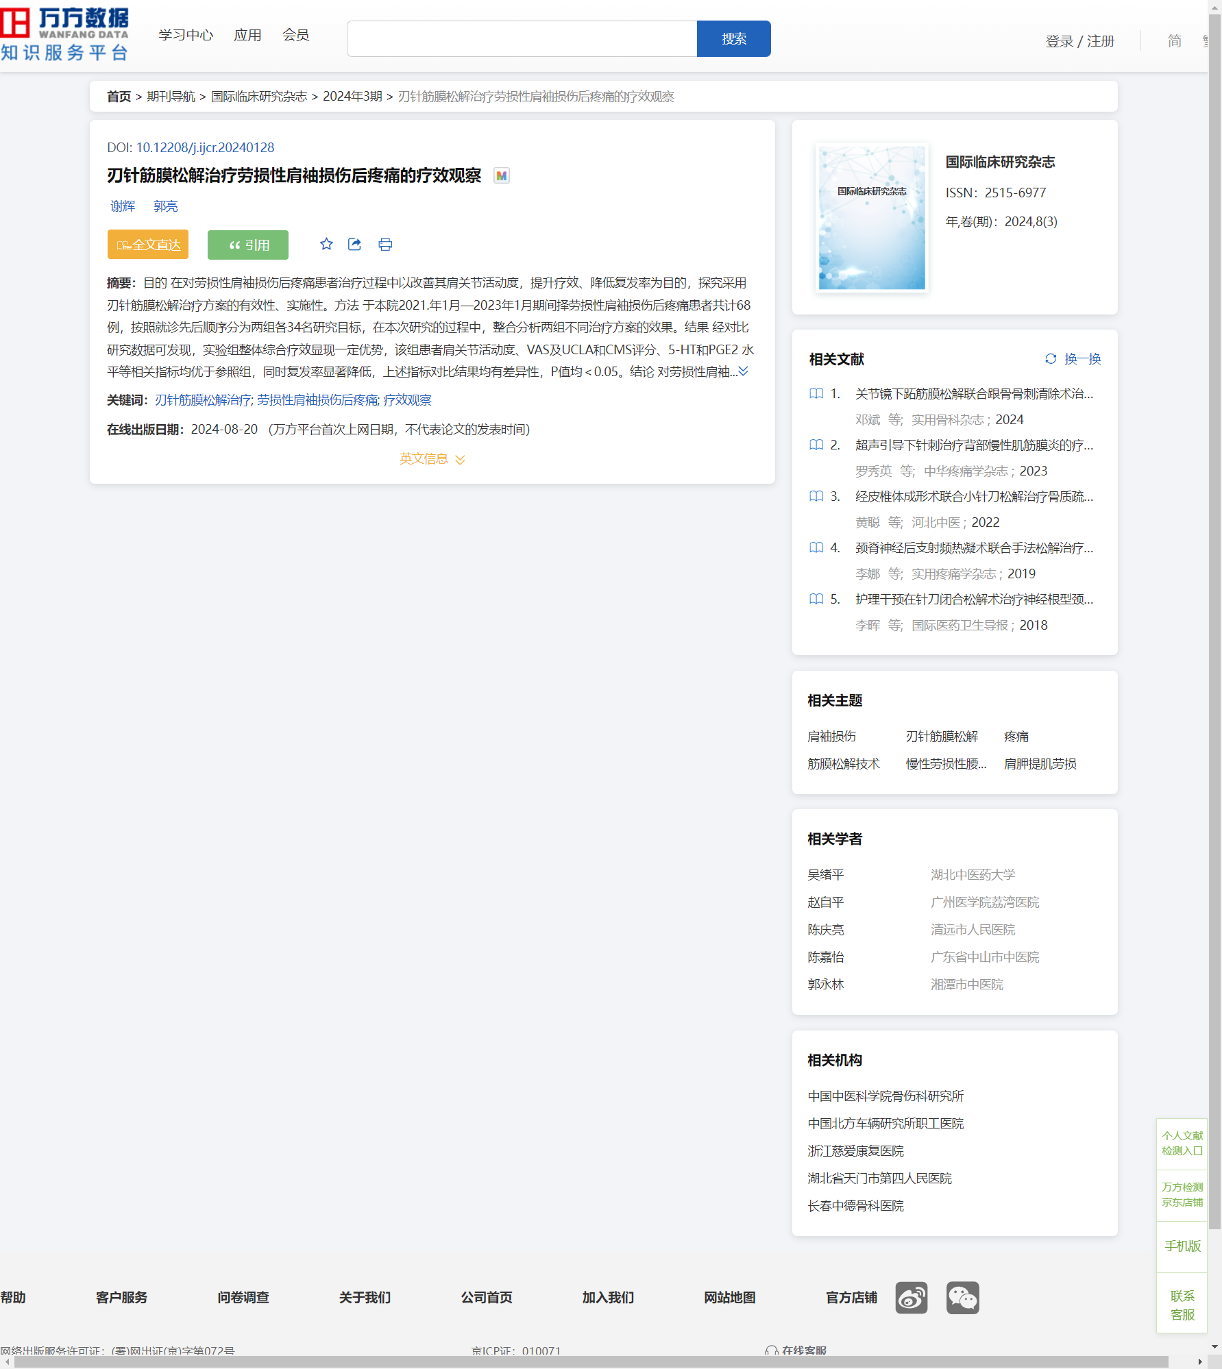Click the 全文直达 button
1222x1369 pixels.
148,245
